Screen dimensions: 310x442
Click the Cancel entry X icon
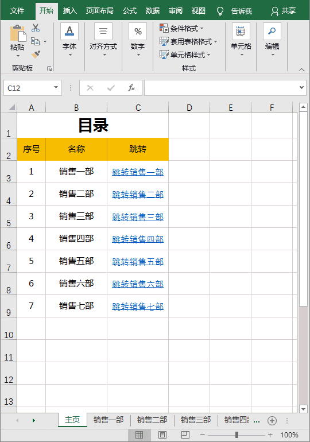tap(90, 88)
